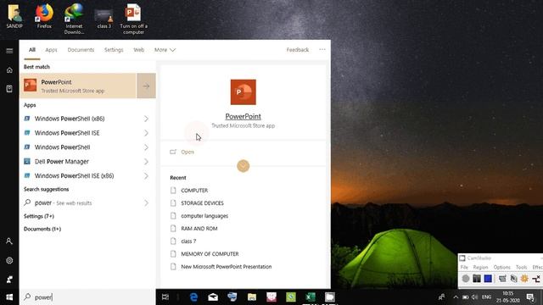
Task: Click the CamStudio Record button
Action: click(466, 279)
